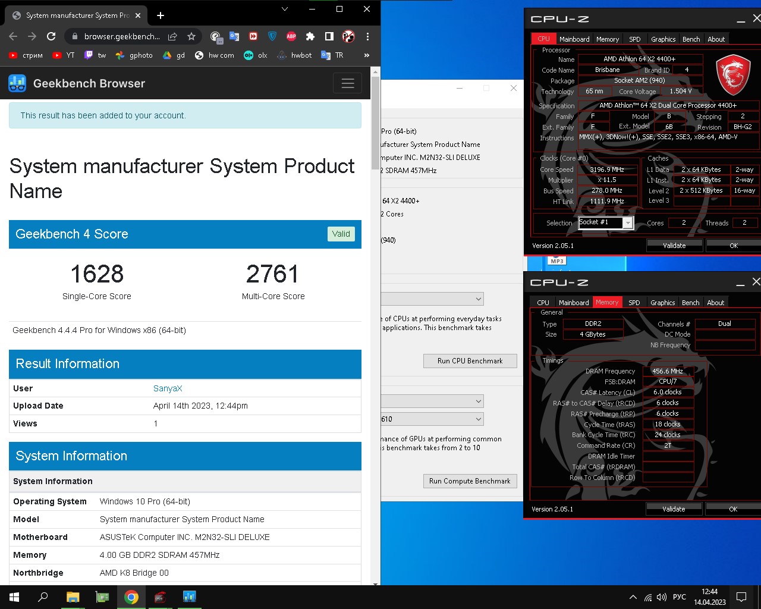Open Windows Start menu
Image resolution: width=761 pixels, height=609 pixels.
[14, 597]
